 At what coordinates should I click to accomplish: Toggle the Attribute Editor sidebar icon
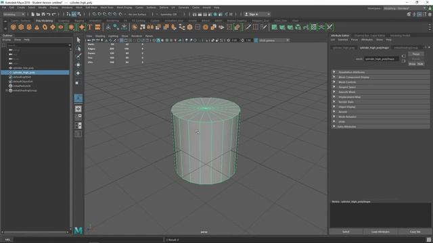[x=419, y=14]
